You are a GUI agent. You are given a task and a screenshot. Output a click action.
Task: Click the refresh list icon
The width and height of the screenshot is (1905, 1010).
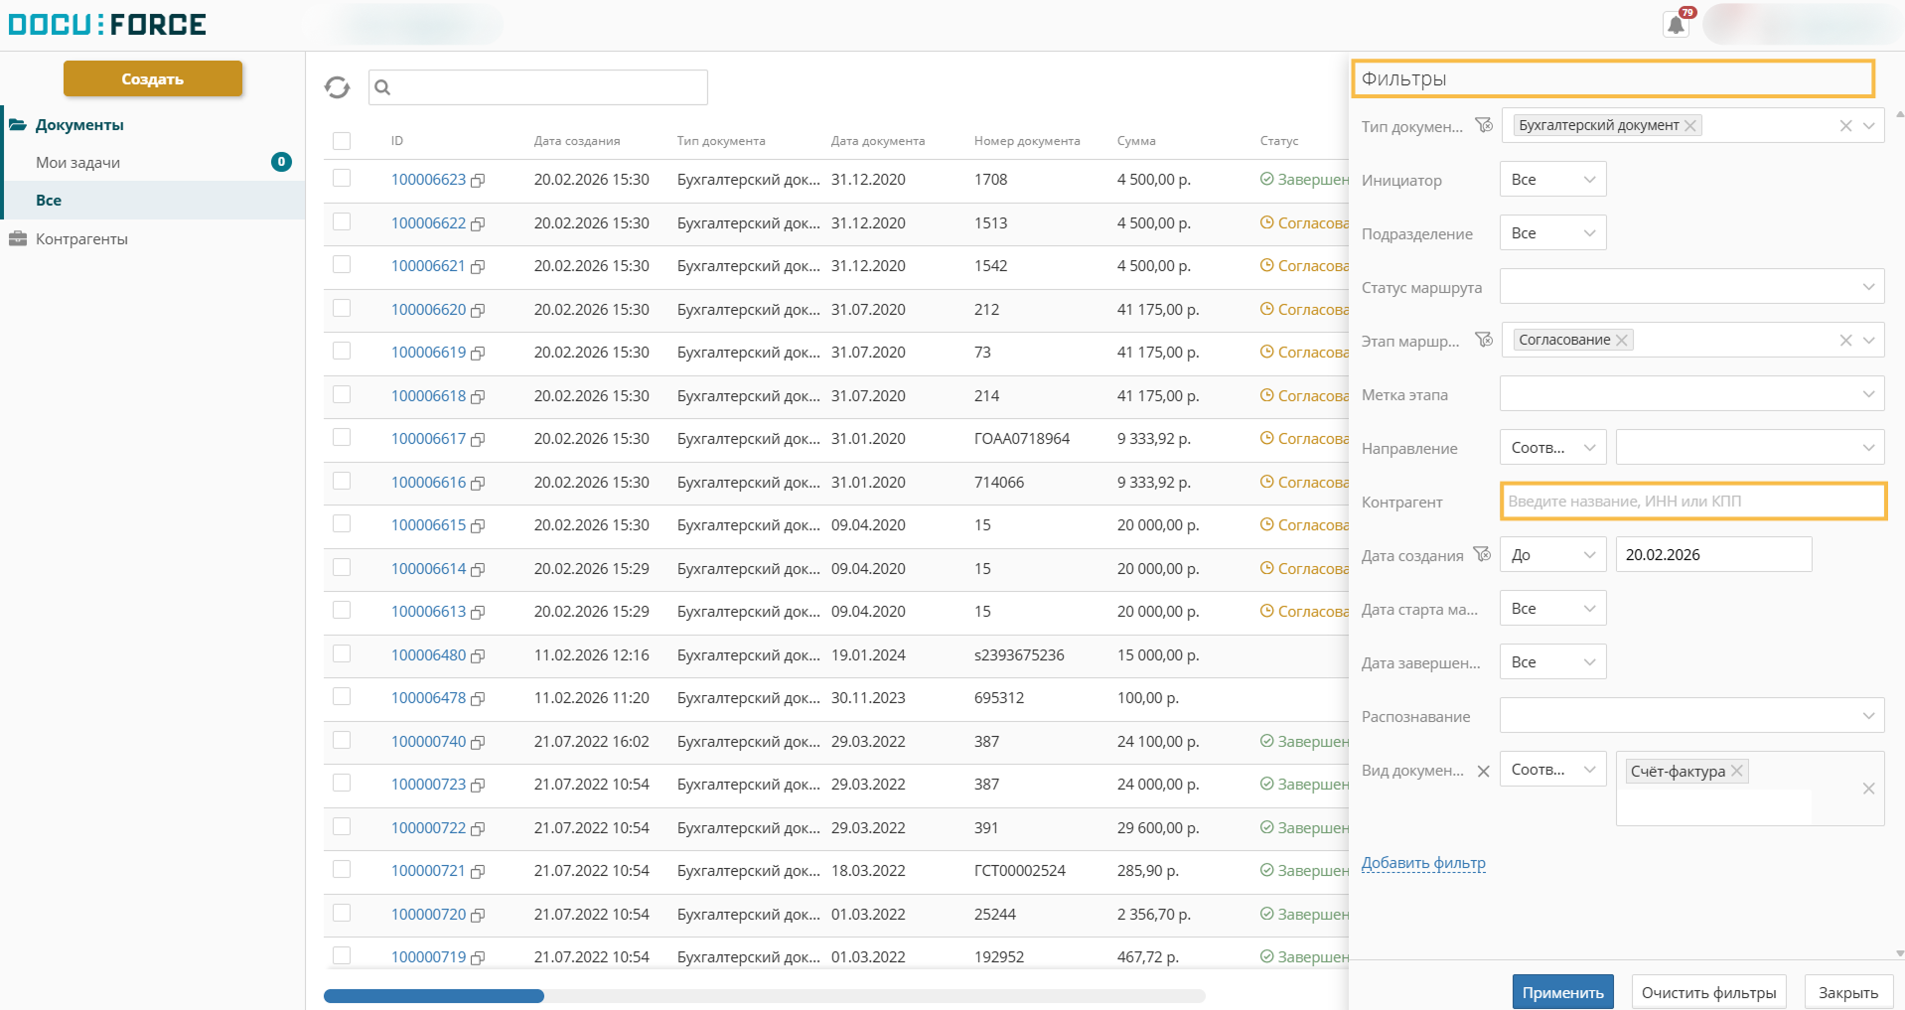click(337, 87)
